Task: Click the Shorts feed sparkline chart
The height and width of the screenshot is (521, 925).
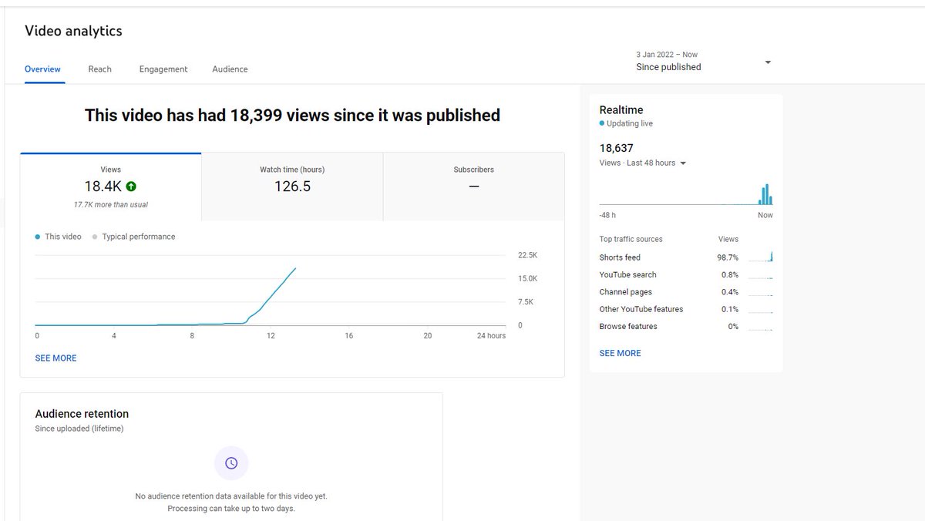Action: pyautogui.click(x=760, y=257)
